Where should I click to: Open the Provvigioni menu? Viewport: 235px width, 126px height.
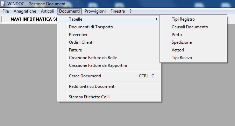click(x=95, y=11)
